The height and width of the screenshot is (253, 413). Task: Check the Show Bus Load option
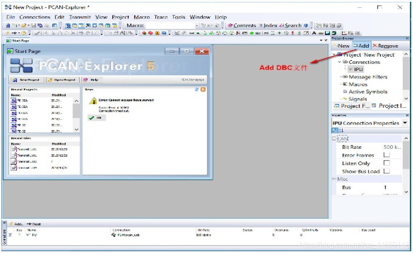click(387, 171)
